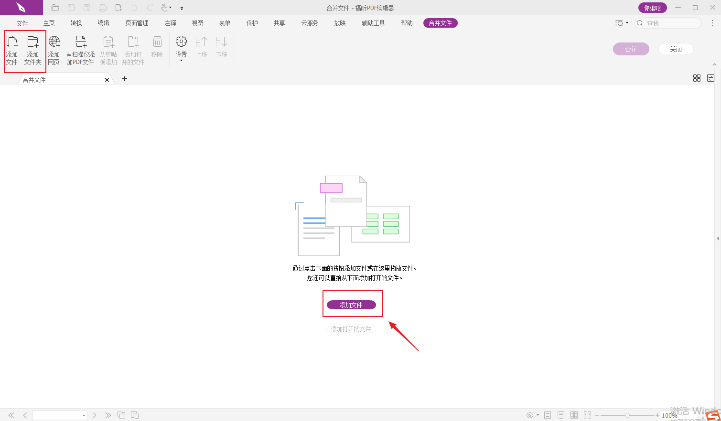The image size is (721, 421).
Task: Enable two-page facing view mode
Action: [x=574, y=415]
